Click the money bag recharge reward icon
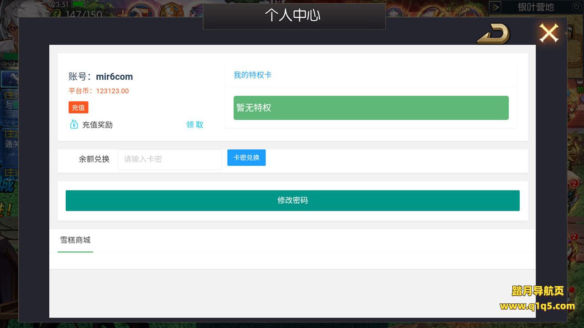584x328 pixels. pos(74,124)
